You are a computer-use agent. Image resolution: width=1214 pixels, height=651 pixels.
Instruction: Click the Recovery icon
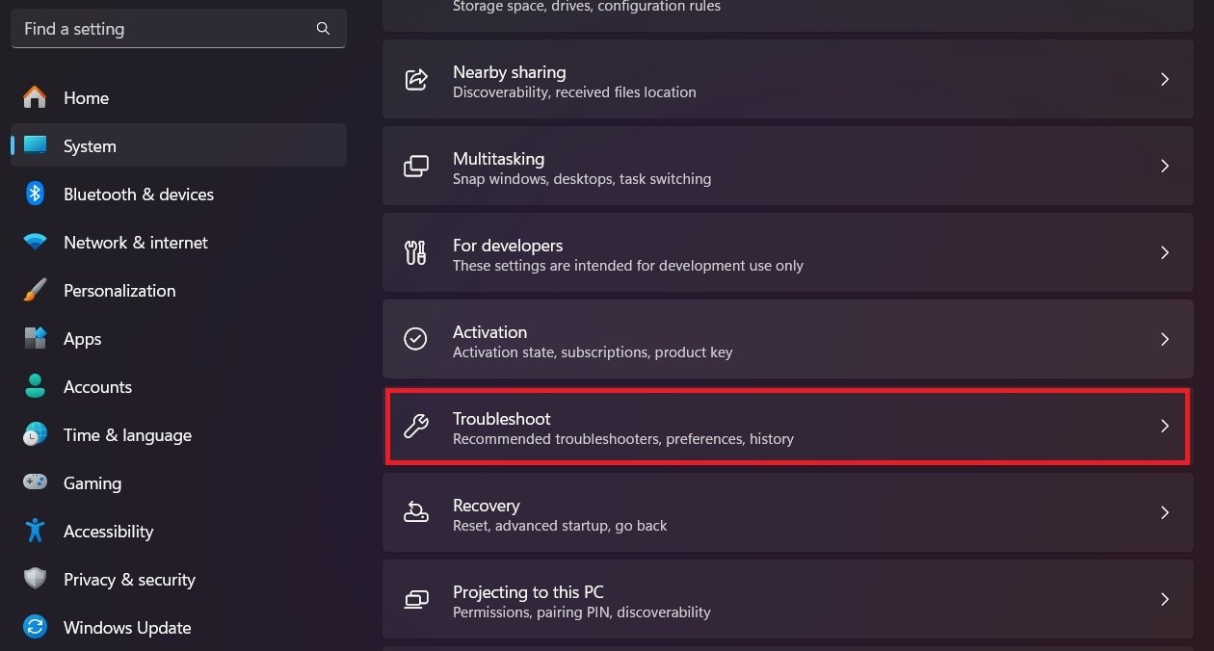(x=416, y=512)
